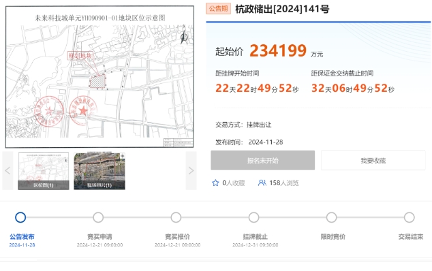Image resolution: width=432 pixels, height=271 pixels.
Task: Click the 0人收藏 text
Action: [x=233, y=183]
